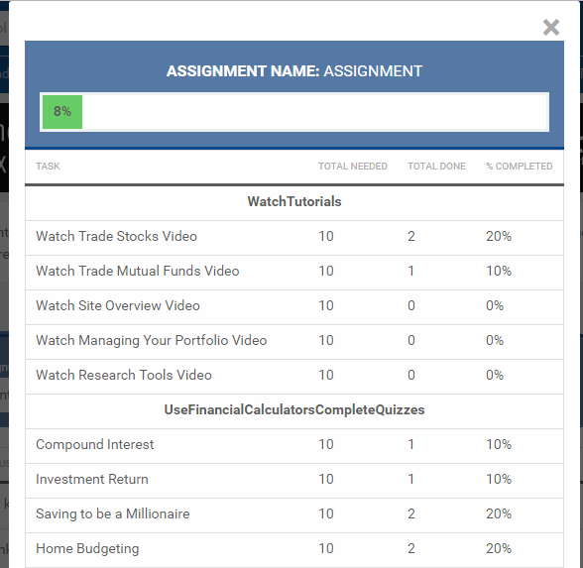Open the Watch Trade Mutual Funds Video task
Screen dimensions: 583x568
[x=137, y=271]
